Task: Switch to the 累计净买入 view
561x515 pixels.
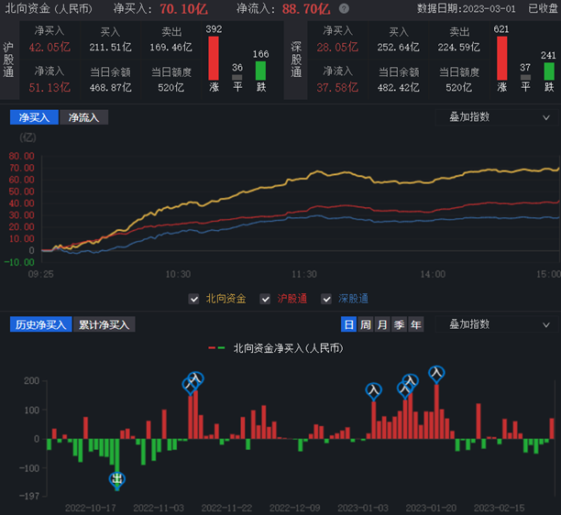Action: click(104, 324)
